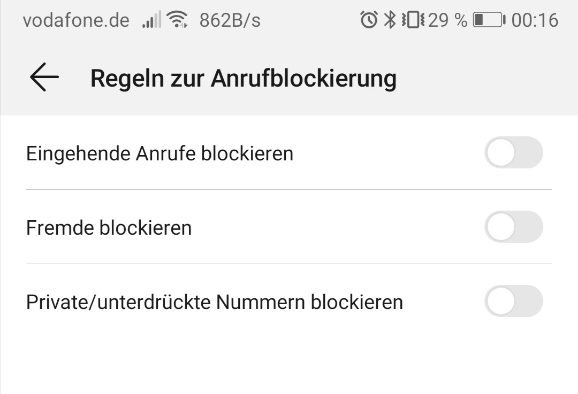Toggle the Private/unterdrückte Nummern blockieren switch
The image size is (578, 394).
513,302
